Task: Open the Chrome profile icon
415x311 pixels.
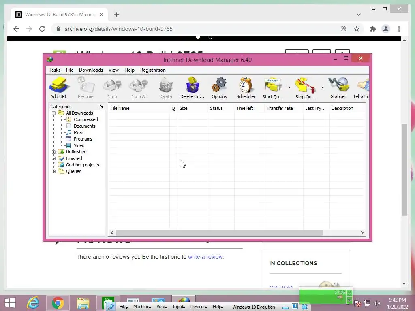Action: [386, 29]
